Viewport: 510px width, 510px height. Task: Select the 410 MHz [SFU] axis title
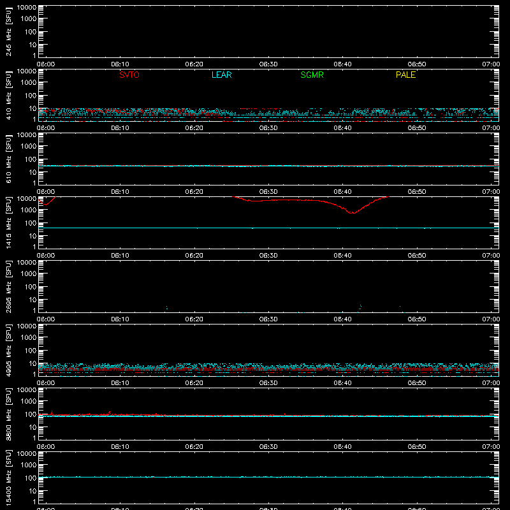(x=8, y=95)
